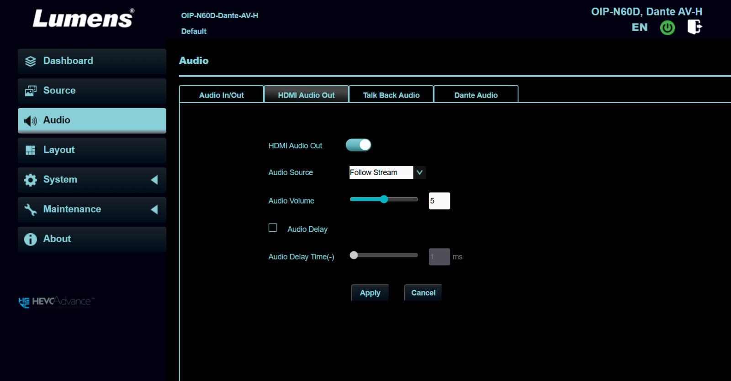
Task: Click the Apply button
Action: [x=370, y=293]
